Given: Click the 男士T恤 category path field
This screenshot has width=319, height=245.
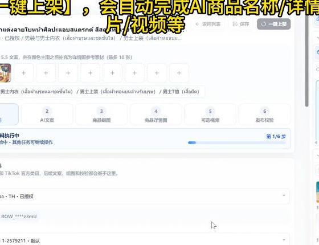Looking at the screenshot, I should (102, 92).
